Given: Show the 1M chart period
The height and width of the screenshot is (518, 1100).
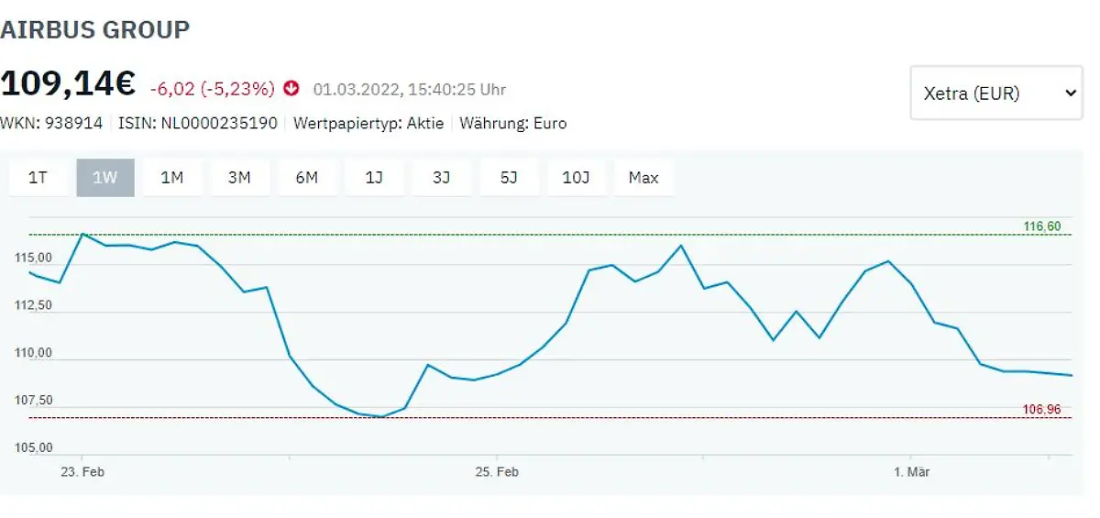Looking at the screenshot, I should click(172, 178).
